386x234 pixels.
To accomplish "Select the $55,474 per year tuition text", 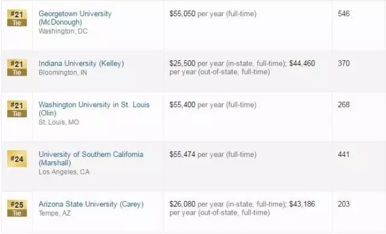I will pos(213,155).
